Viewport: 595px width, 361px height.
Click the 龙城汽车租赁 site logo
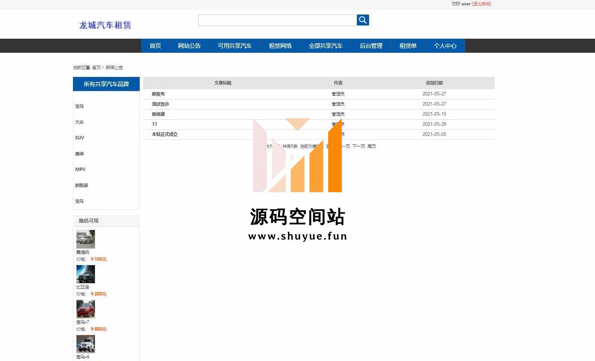pos(105,25)
